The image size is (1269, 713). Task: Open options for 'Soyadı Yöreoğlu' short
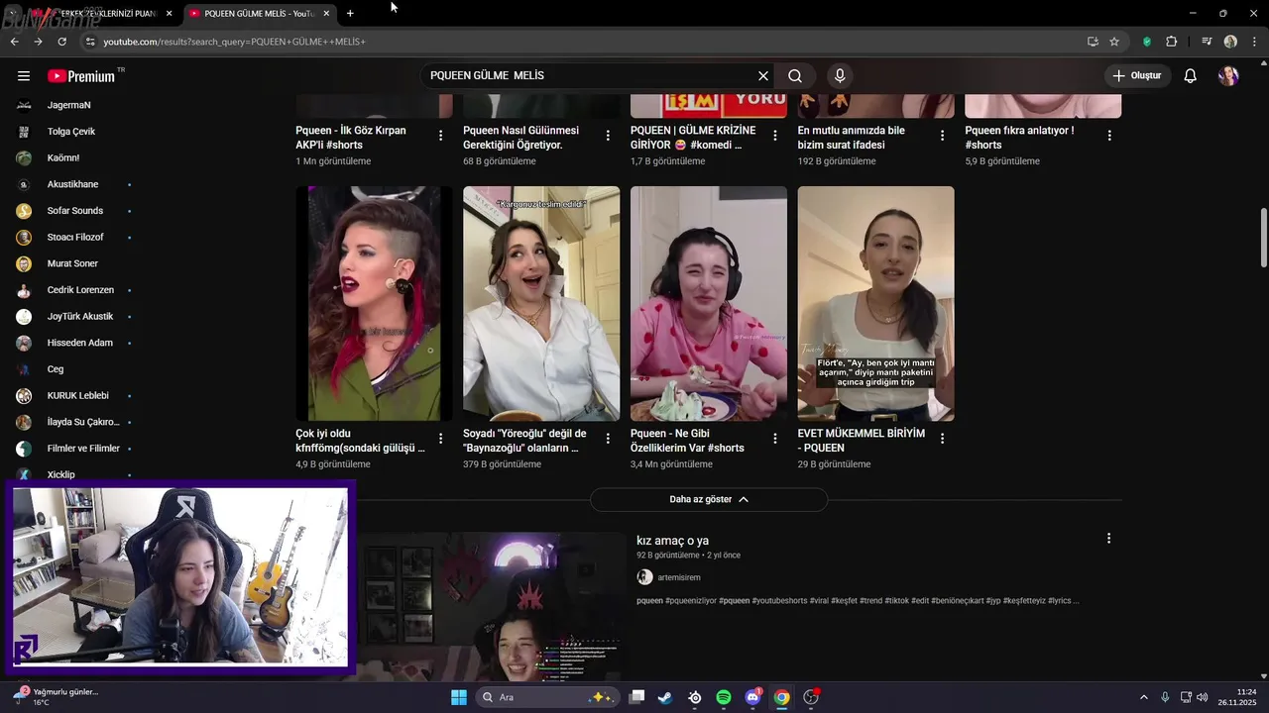tap(608, 439)
